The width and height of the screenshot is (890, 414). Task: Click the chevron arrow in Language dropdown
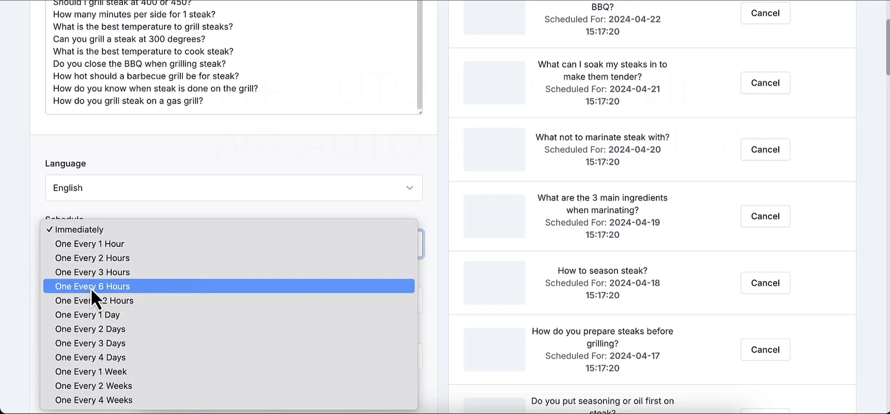409,188
